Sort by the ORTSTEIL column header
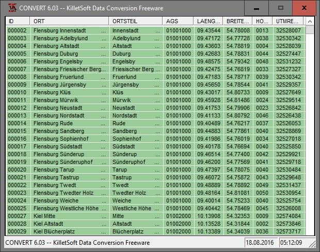 136,21
